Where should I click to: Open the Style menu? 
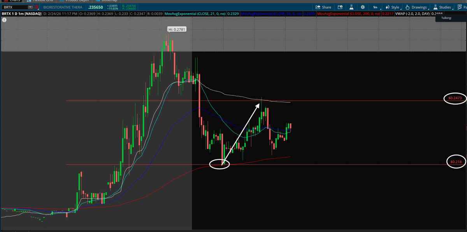[393, 7]
